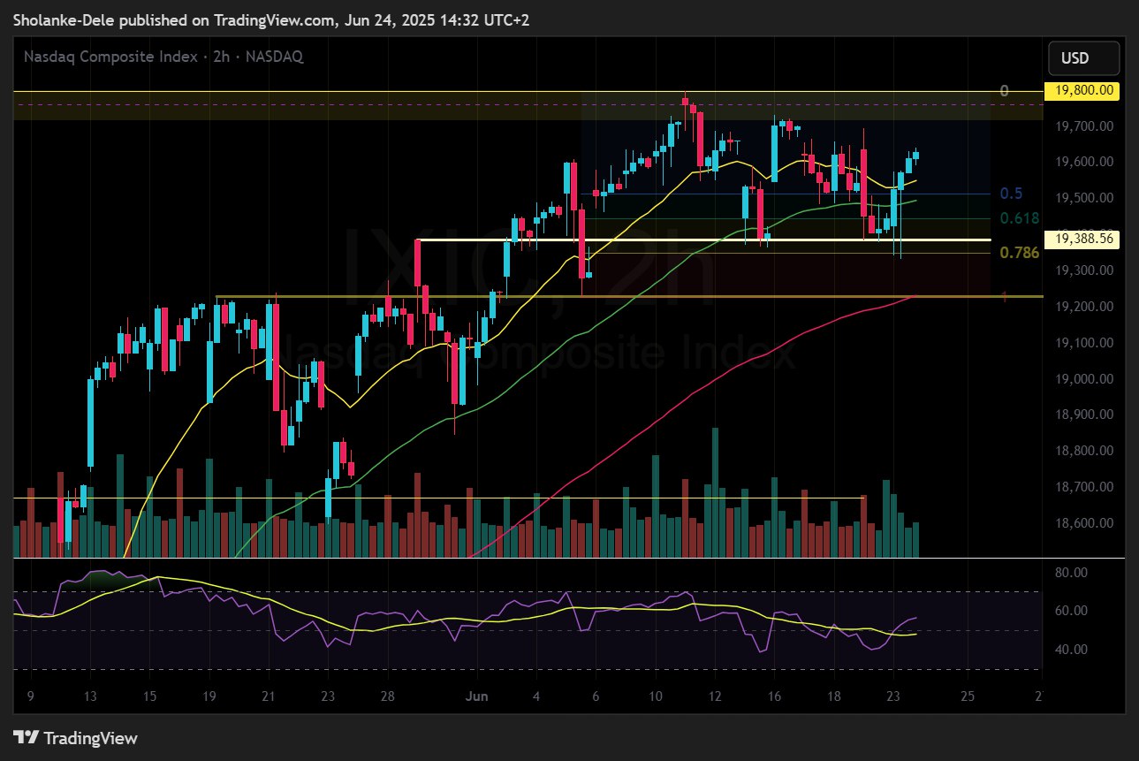Click the 21 label on the date axis
This screenshot has height=761, width=1139.
(268, 696)
